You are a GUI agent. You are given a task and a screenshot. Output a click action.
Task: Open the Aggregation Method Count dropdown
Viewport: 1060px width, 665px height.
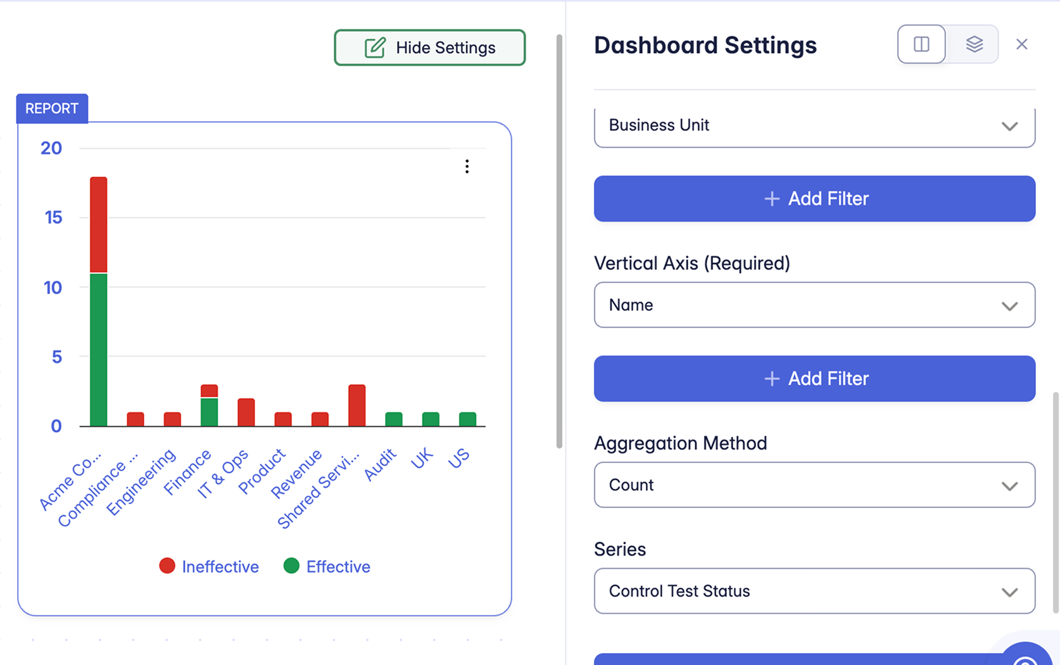coord(814,485)
